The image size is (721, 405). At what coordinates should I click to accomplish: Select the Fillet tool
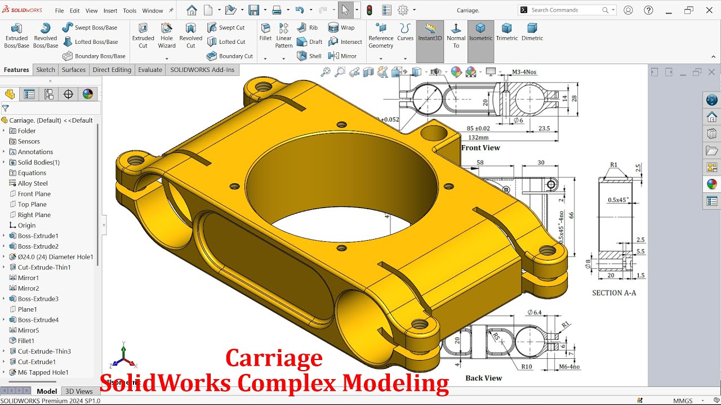pos(265,32)
